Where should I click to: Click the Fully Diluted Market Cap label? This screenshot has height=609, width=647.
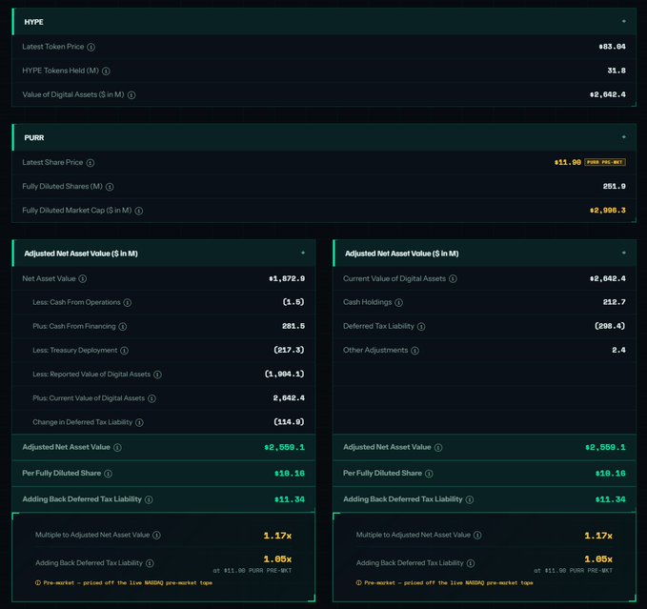coord(77,210)
